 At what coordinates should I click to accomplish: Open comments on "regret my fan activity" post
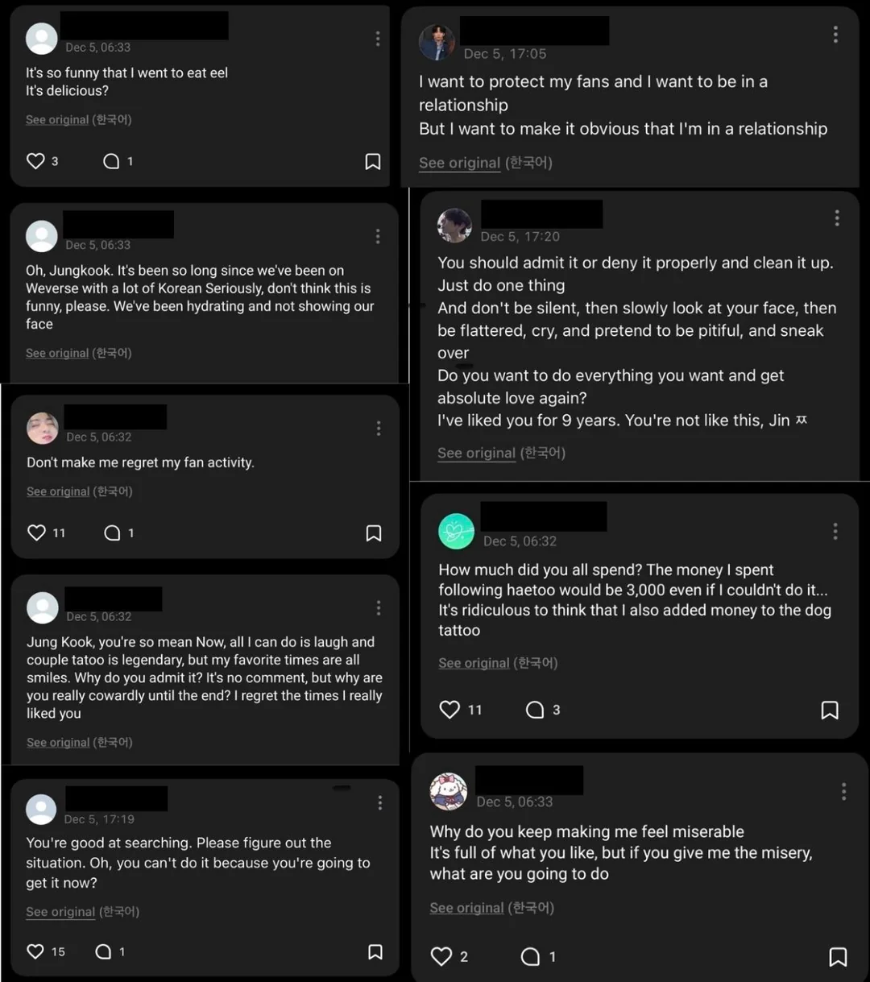(x=112, y=532)
